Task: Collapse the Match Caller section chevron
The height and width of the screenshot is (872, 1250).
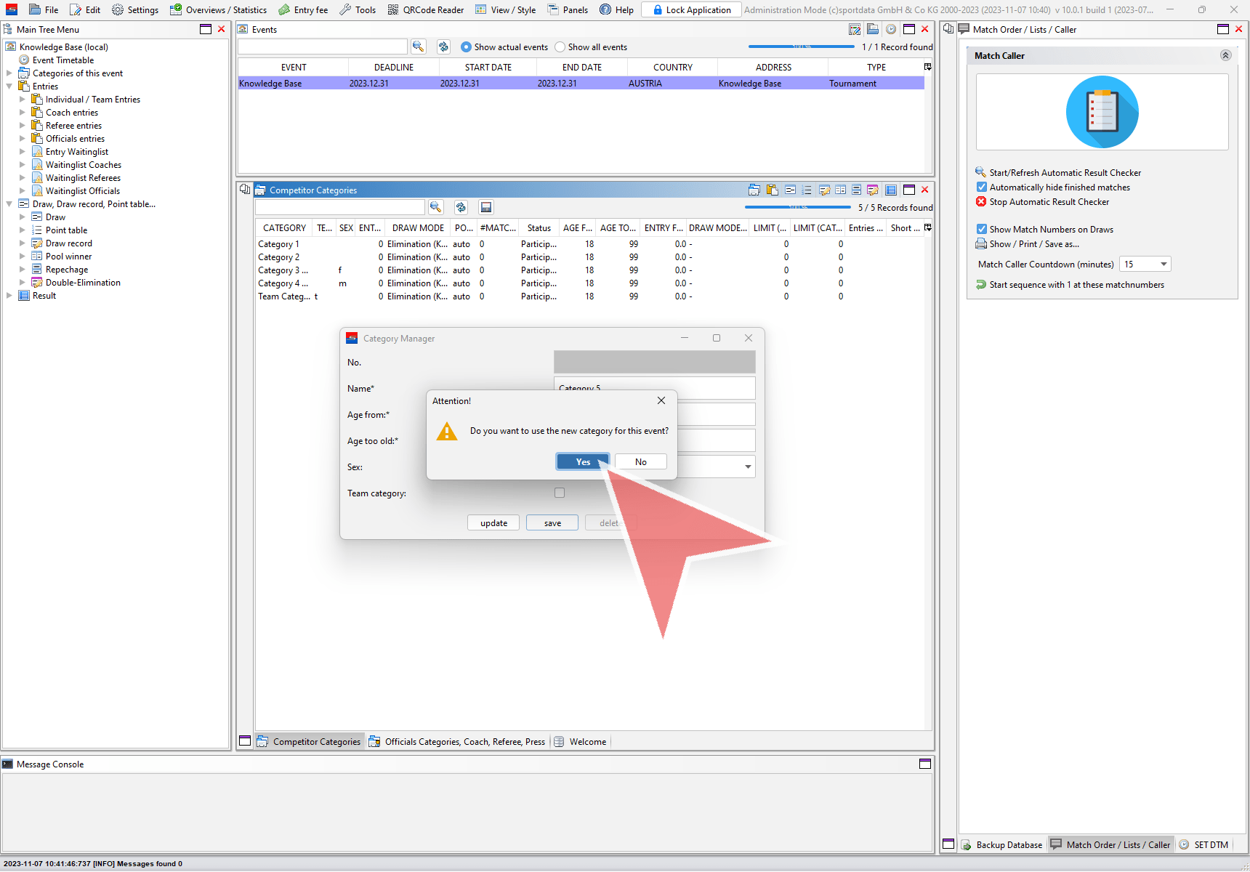Action: (1225, 56)
